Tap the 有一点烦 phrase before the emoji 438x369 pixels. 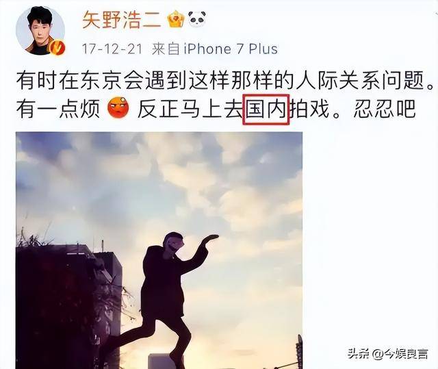point(58,109)
